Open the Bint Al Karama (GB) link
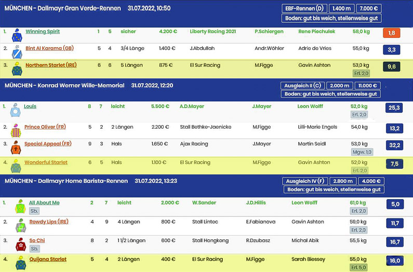This screenshot has height=272, width=413. pos(49,48)
